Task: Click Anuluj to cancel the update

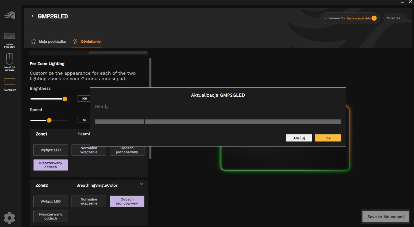Action: point(299,138)
